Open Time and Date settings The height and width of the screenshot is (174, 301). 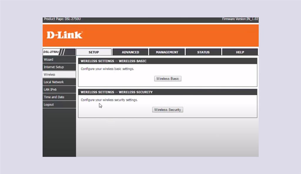click(59, 97)
